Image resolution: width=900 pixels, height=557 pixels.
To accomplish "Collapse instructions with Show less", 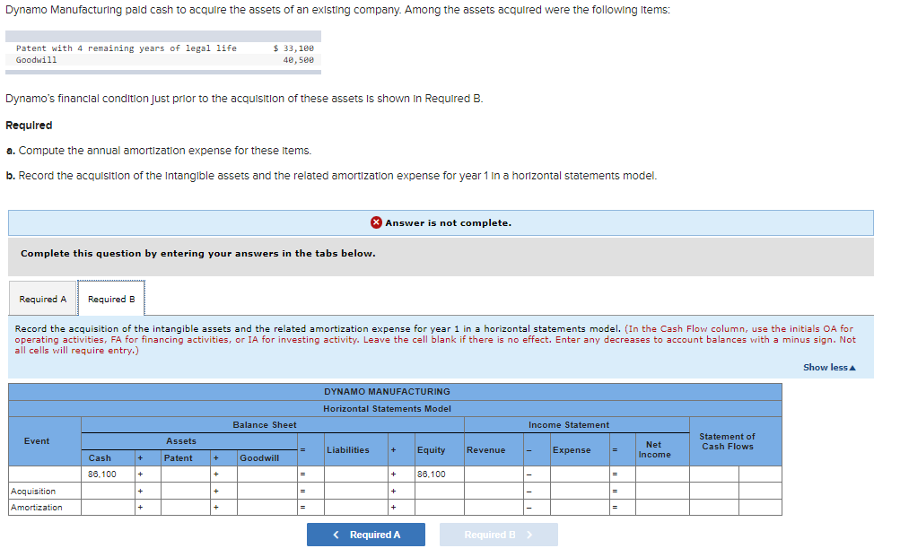I will [x=829, y=367].
